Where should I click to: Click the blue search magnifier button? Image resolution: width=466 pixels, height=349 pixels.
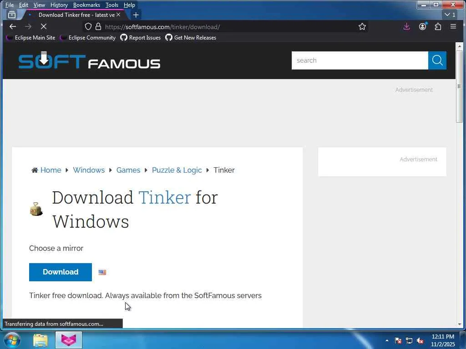tap(437, 60)
